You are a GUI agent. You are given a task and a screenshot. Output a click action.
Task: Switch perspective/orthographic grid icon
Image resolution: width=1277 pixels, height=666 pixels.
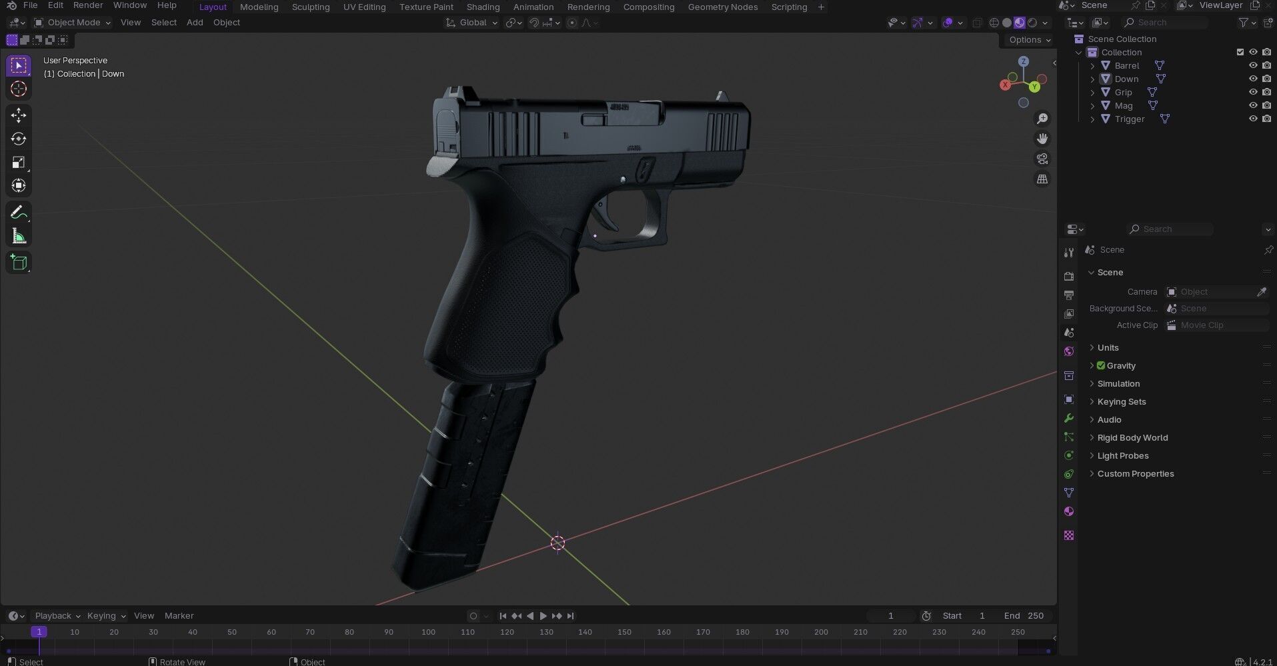[1042, 179]
